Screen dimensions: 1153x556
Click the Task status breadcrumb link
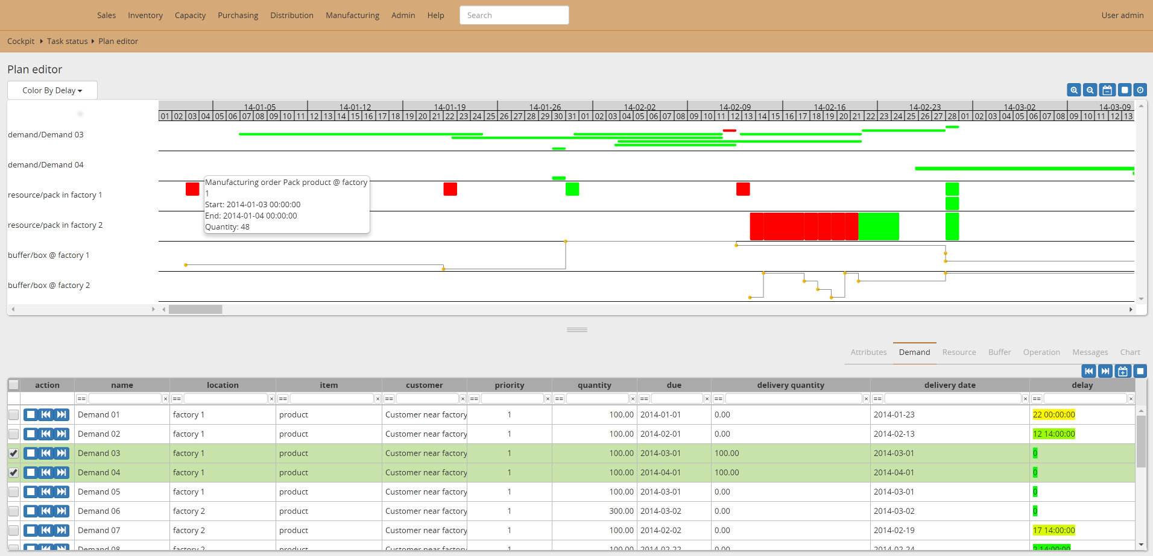click(x=67, y=41)
